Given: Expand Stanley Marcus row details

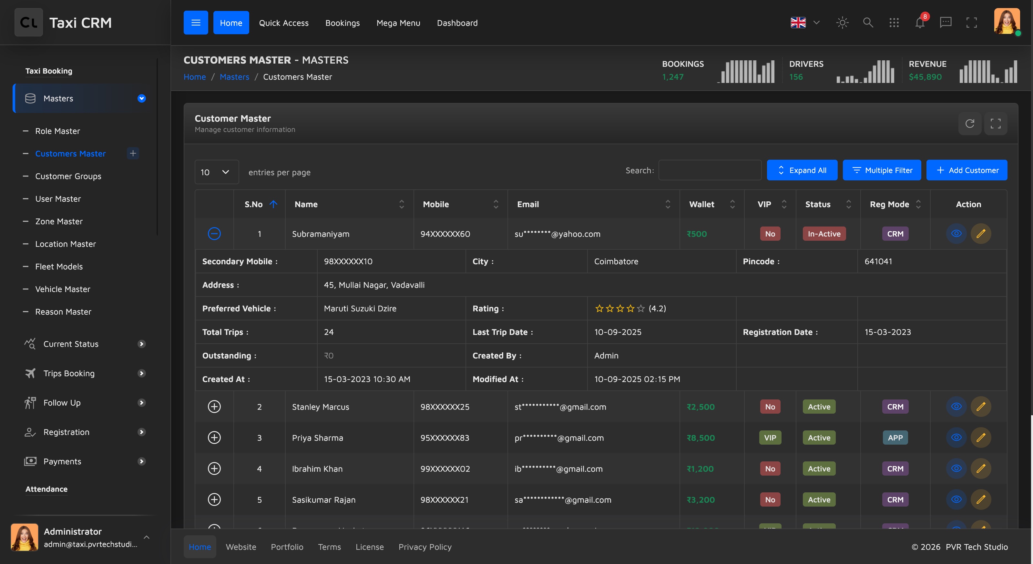Looking at the screenshot, I should (214, 407).
